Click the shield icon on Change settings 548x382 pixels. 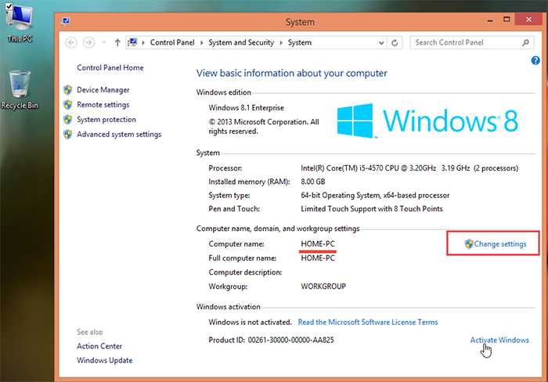click(x=469, y=244)
